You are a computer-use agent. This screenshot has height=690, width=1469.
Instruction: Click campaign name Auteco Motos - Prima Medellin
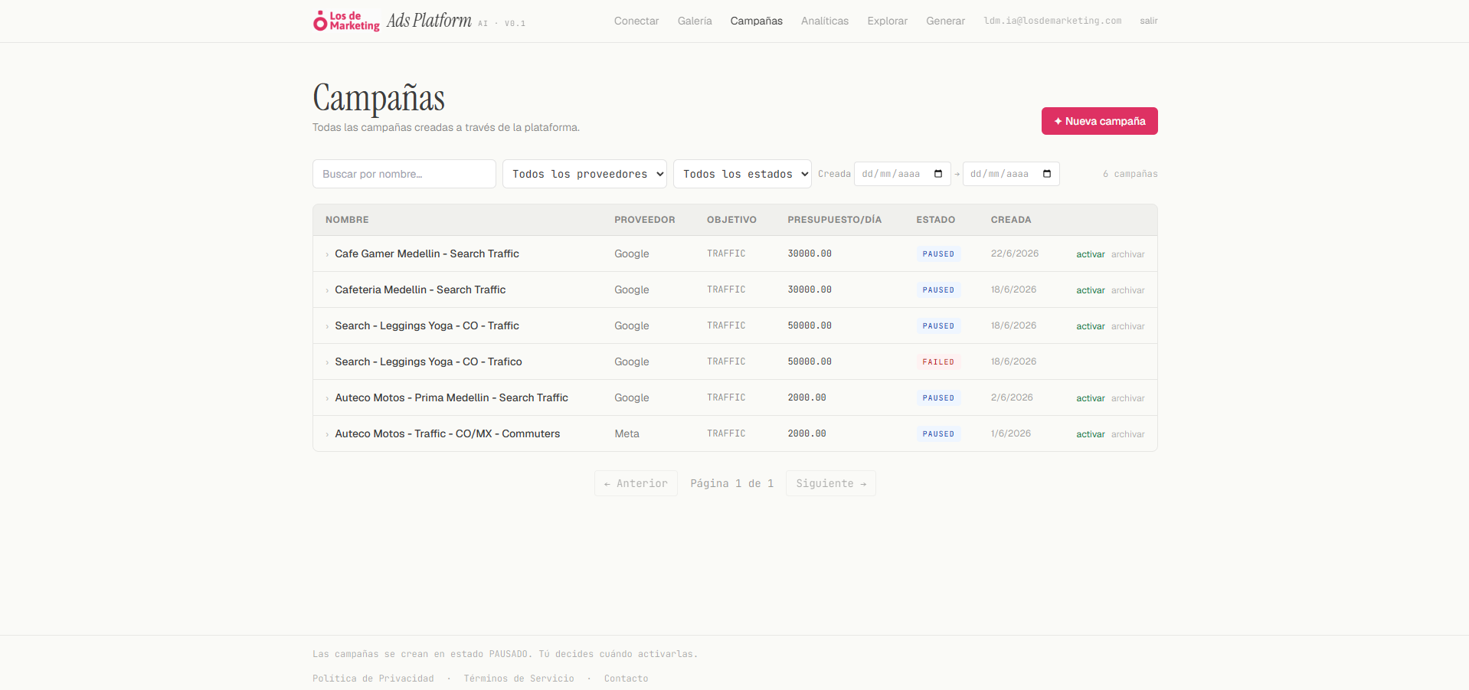451,397
